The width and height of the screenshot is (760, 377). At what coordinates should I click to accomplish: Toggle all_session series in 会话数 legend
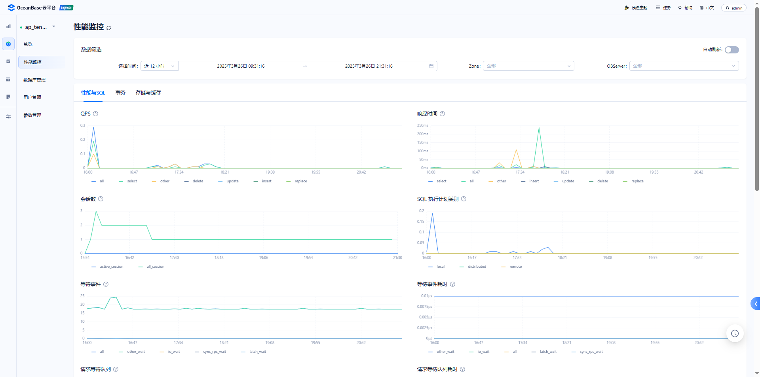(x=151, y=267)
